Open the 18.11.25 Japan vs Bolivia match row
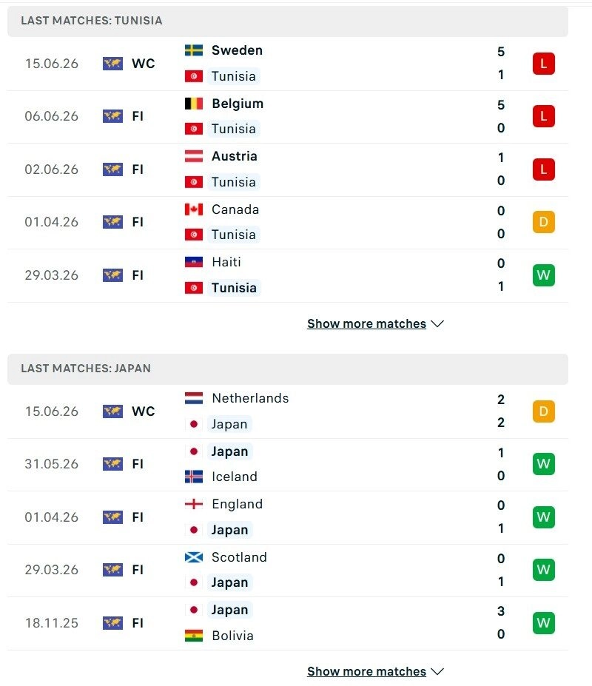 tap(288, 623)
